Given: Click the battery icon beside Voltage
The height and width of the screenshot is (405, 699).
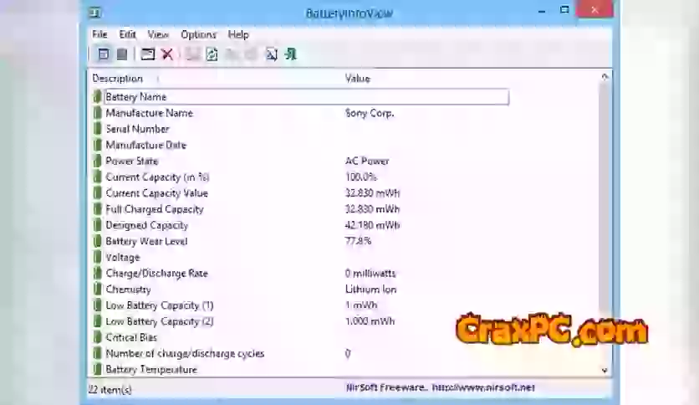Looking at the screenshot, I should [97, 257].
